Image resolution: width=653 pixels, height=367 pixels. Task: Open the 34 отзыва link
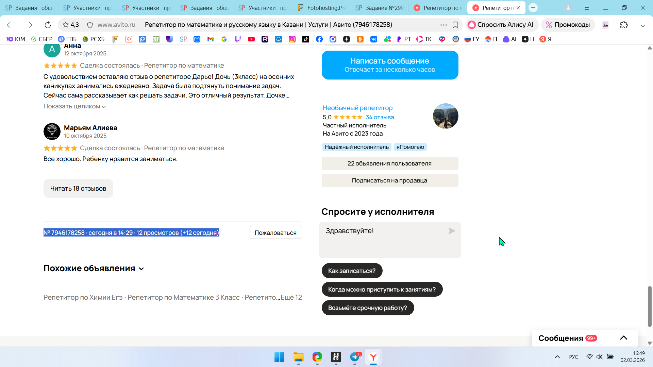[x=380, y=117]
